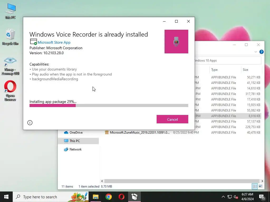The height and width of the screenshot is (202, 270).
Task: Click the info icon in installer dialog
Action: click(30, 123)
